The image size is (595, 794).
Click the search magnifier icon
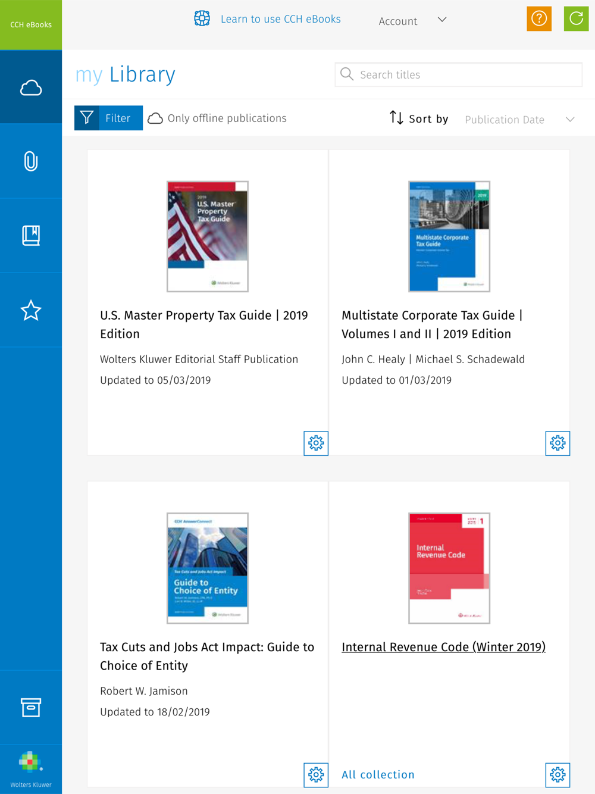[x=347, y=74]
